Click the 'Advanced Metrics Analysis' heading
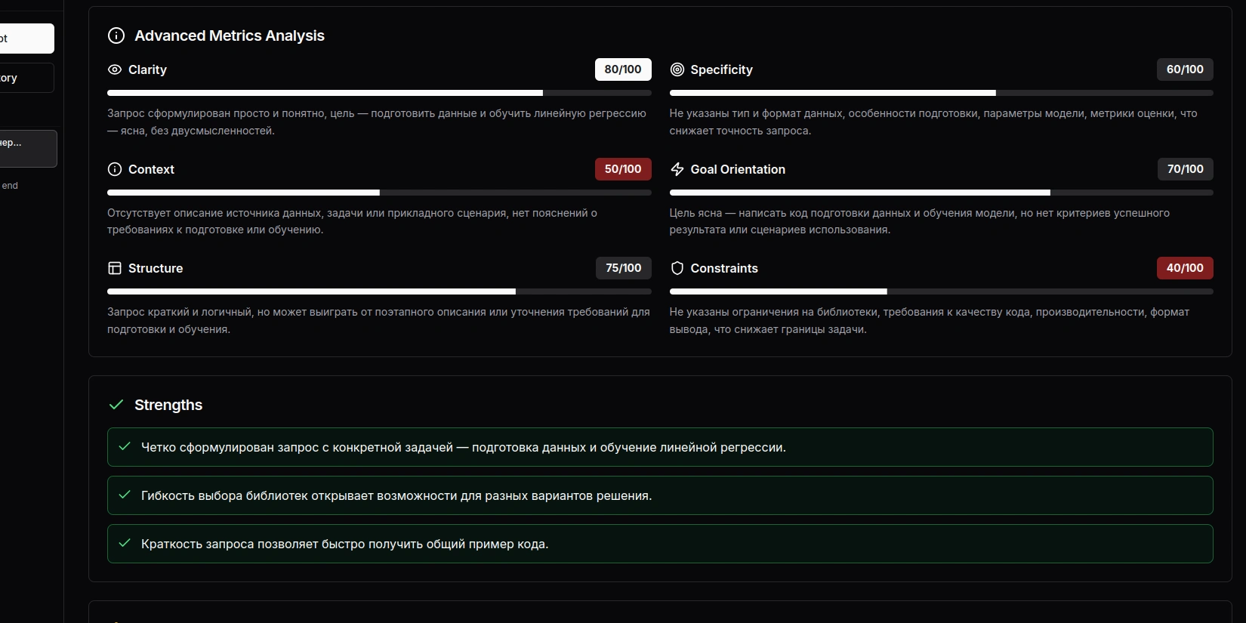Viewport: 1246px width, 623px height. tap(230, 35)
